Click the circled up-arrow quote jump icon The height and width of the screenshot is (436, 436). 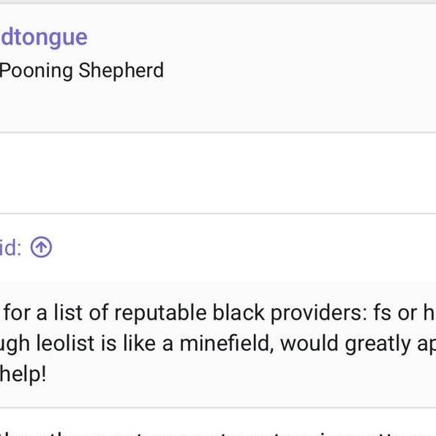tap(41, 247)
